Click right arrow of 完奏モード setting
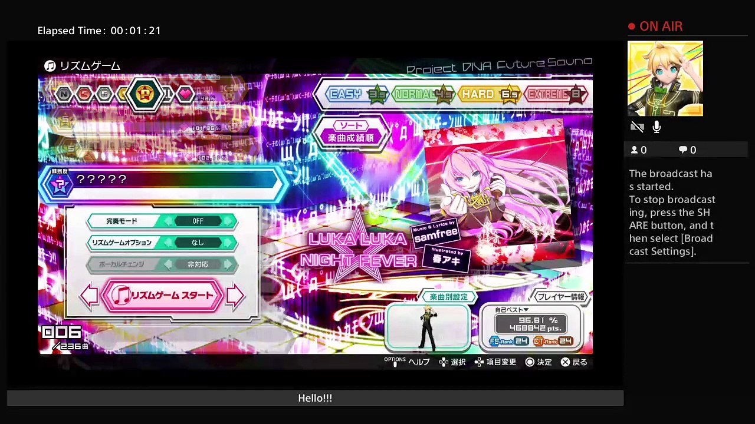The height and width of the screenshot is (424, 755). 228,221
